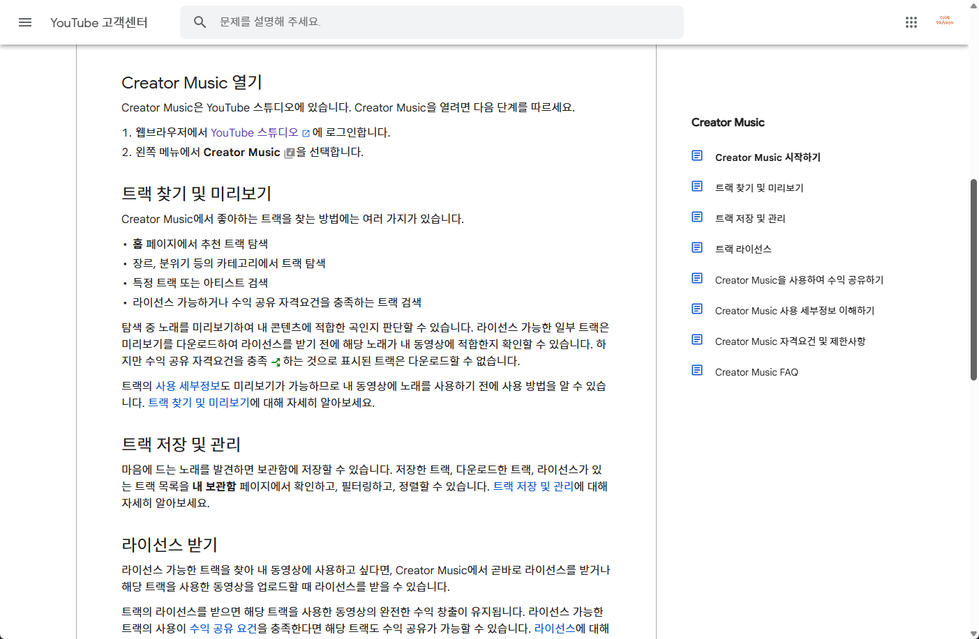Click the bullet 특정 트랙 또는 아티스트 검색
Screen dimensions: 979x639
pyautogui.click(x=200, y=283)
